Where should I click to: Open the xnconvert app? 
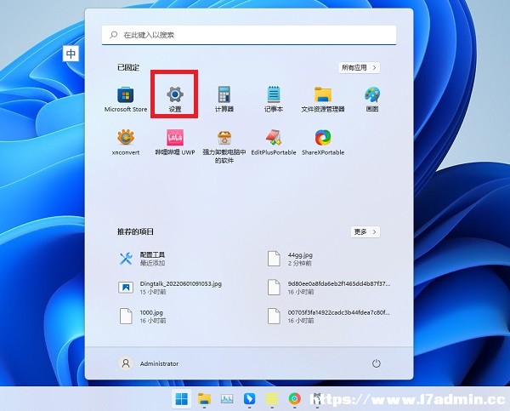click(x=126, y=142)
